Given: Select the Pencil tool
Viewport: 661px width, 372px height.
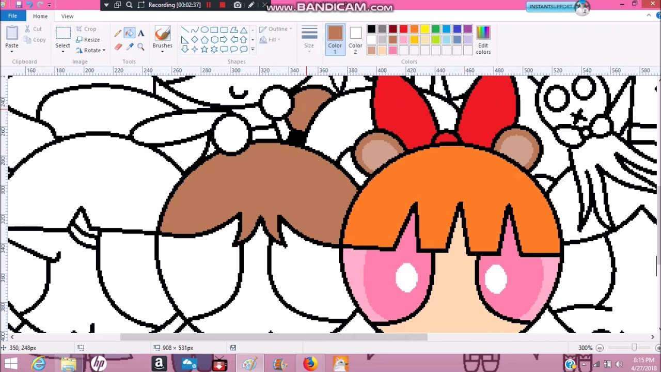Looking at the screenshot, I should 118,34.
